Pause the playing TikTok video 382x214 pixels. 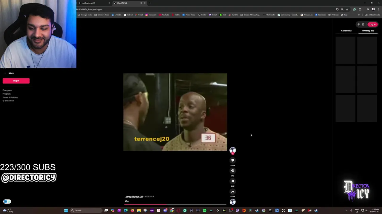(x=175, y=112)
